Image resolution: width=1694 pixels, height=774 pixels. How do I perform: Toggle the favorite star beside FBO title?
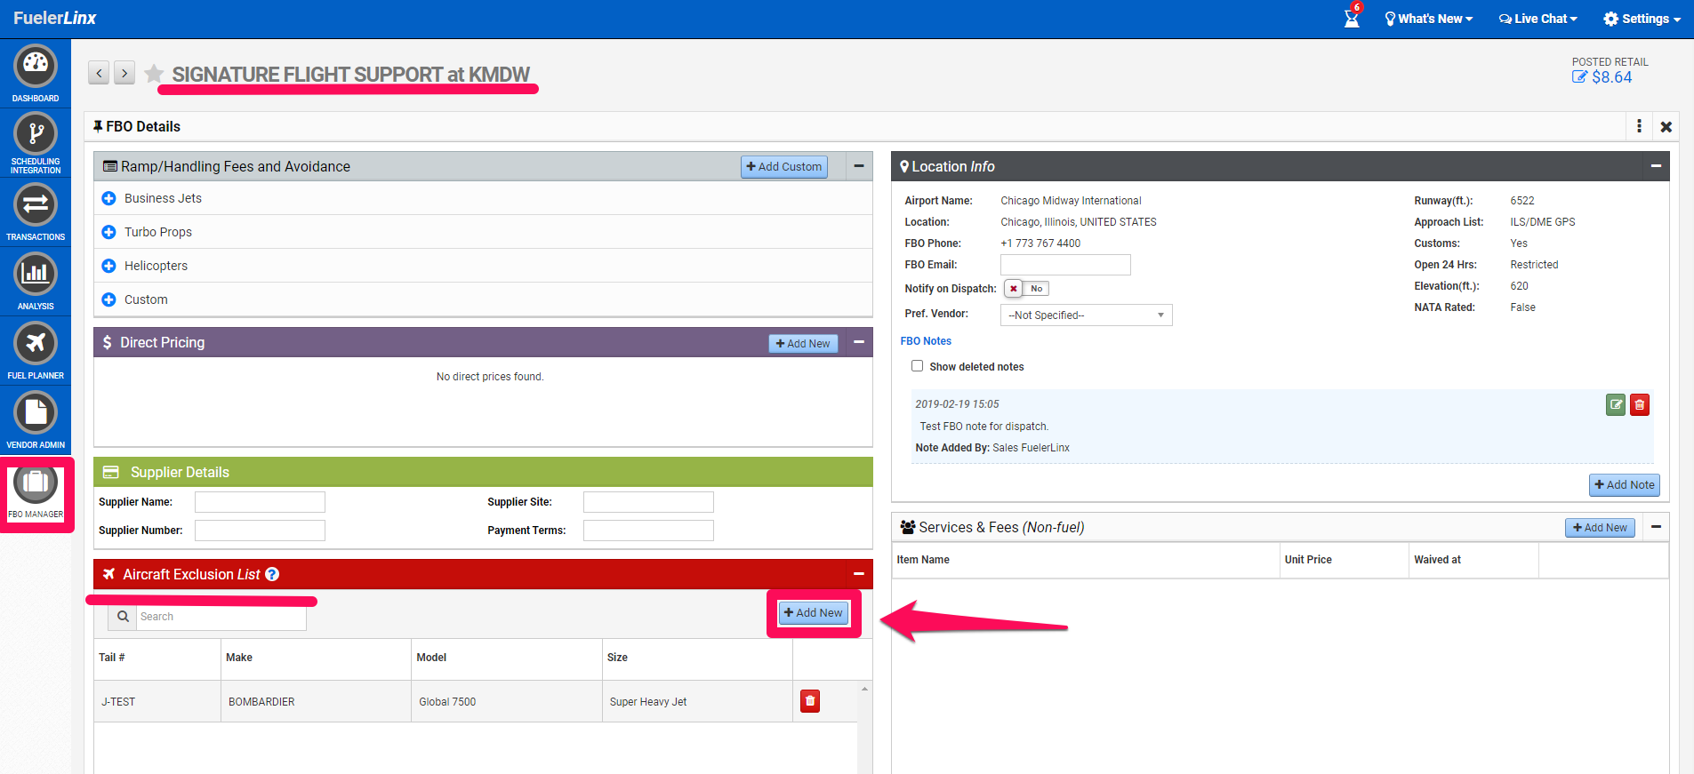(154, 74)
